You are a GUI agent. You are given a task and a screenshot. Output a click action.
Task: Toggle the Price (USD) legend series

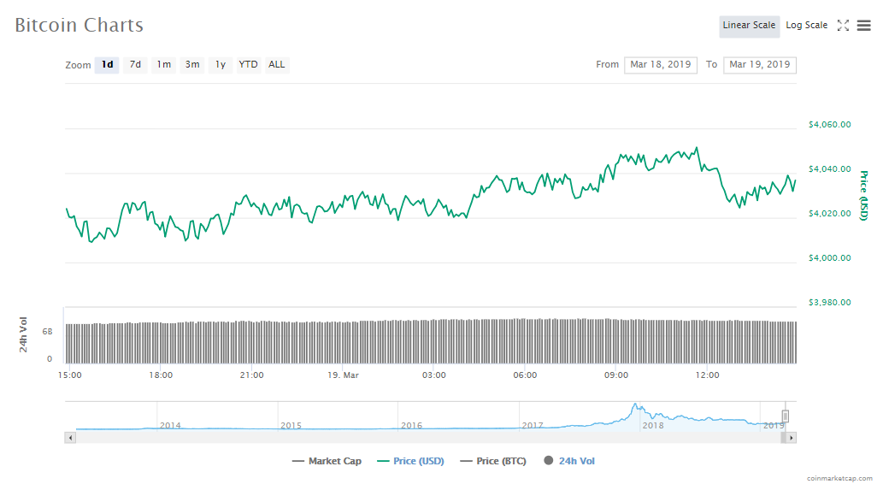pyautogui.click(x=409, y=461)
